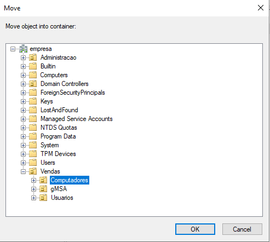
Task: Collapse the empresa root node
Action: click(x=13, y=49)
